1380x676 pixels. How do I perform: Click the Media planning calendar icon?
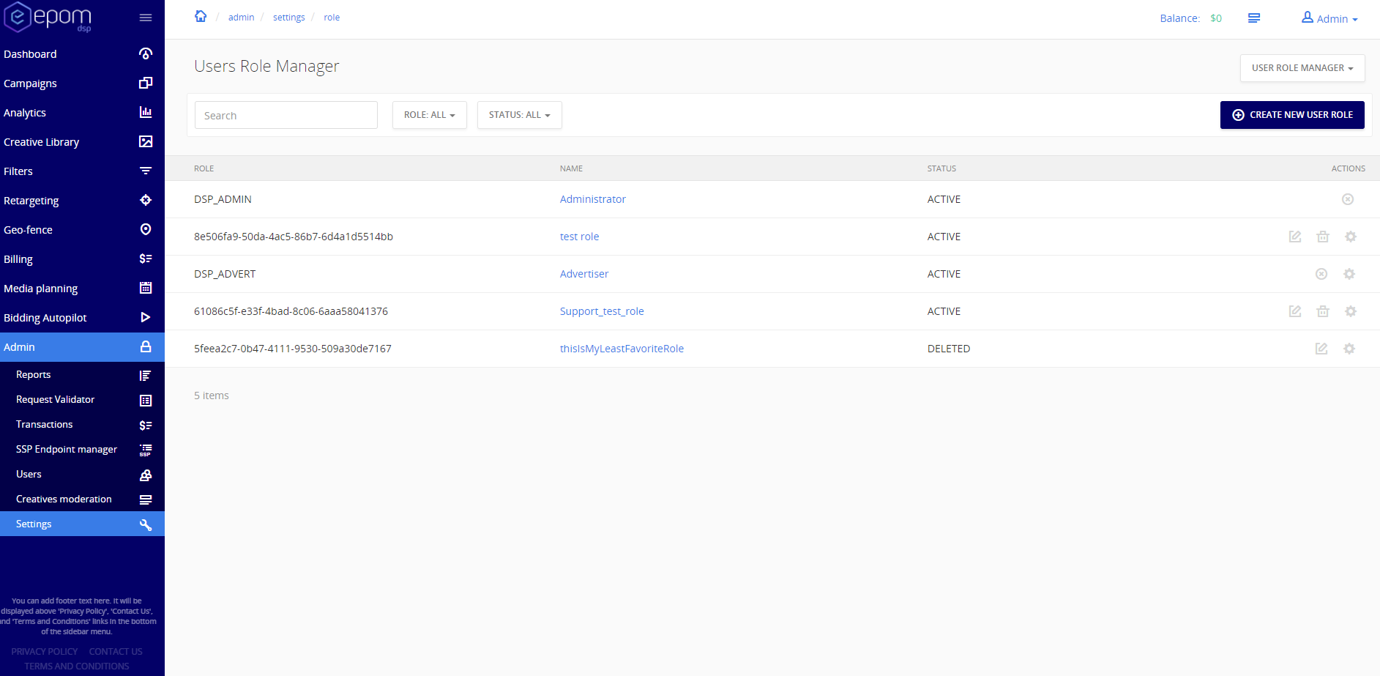[x=146, y=288]
